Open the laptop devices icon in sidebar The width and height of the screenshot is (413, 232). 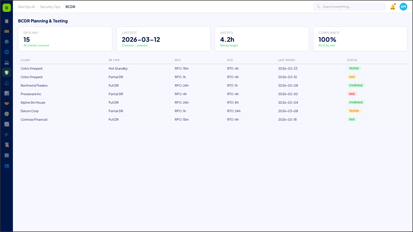[7, 62]
